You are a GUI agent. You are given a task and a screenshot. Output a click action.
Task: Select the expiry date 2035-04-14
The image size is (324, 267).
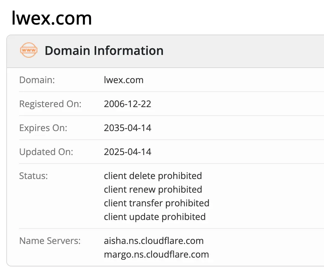tap(127, 128)
